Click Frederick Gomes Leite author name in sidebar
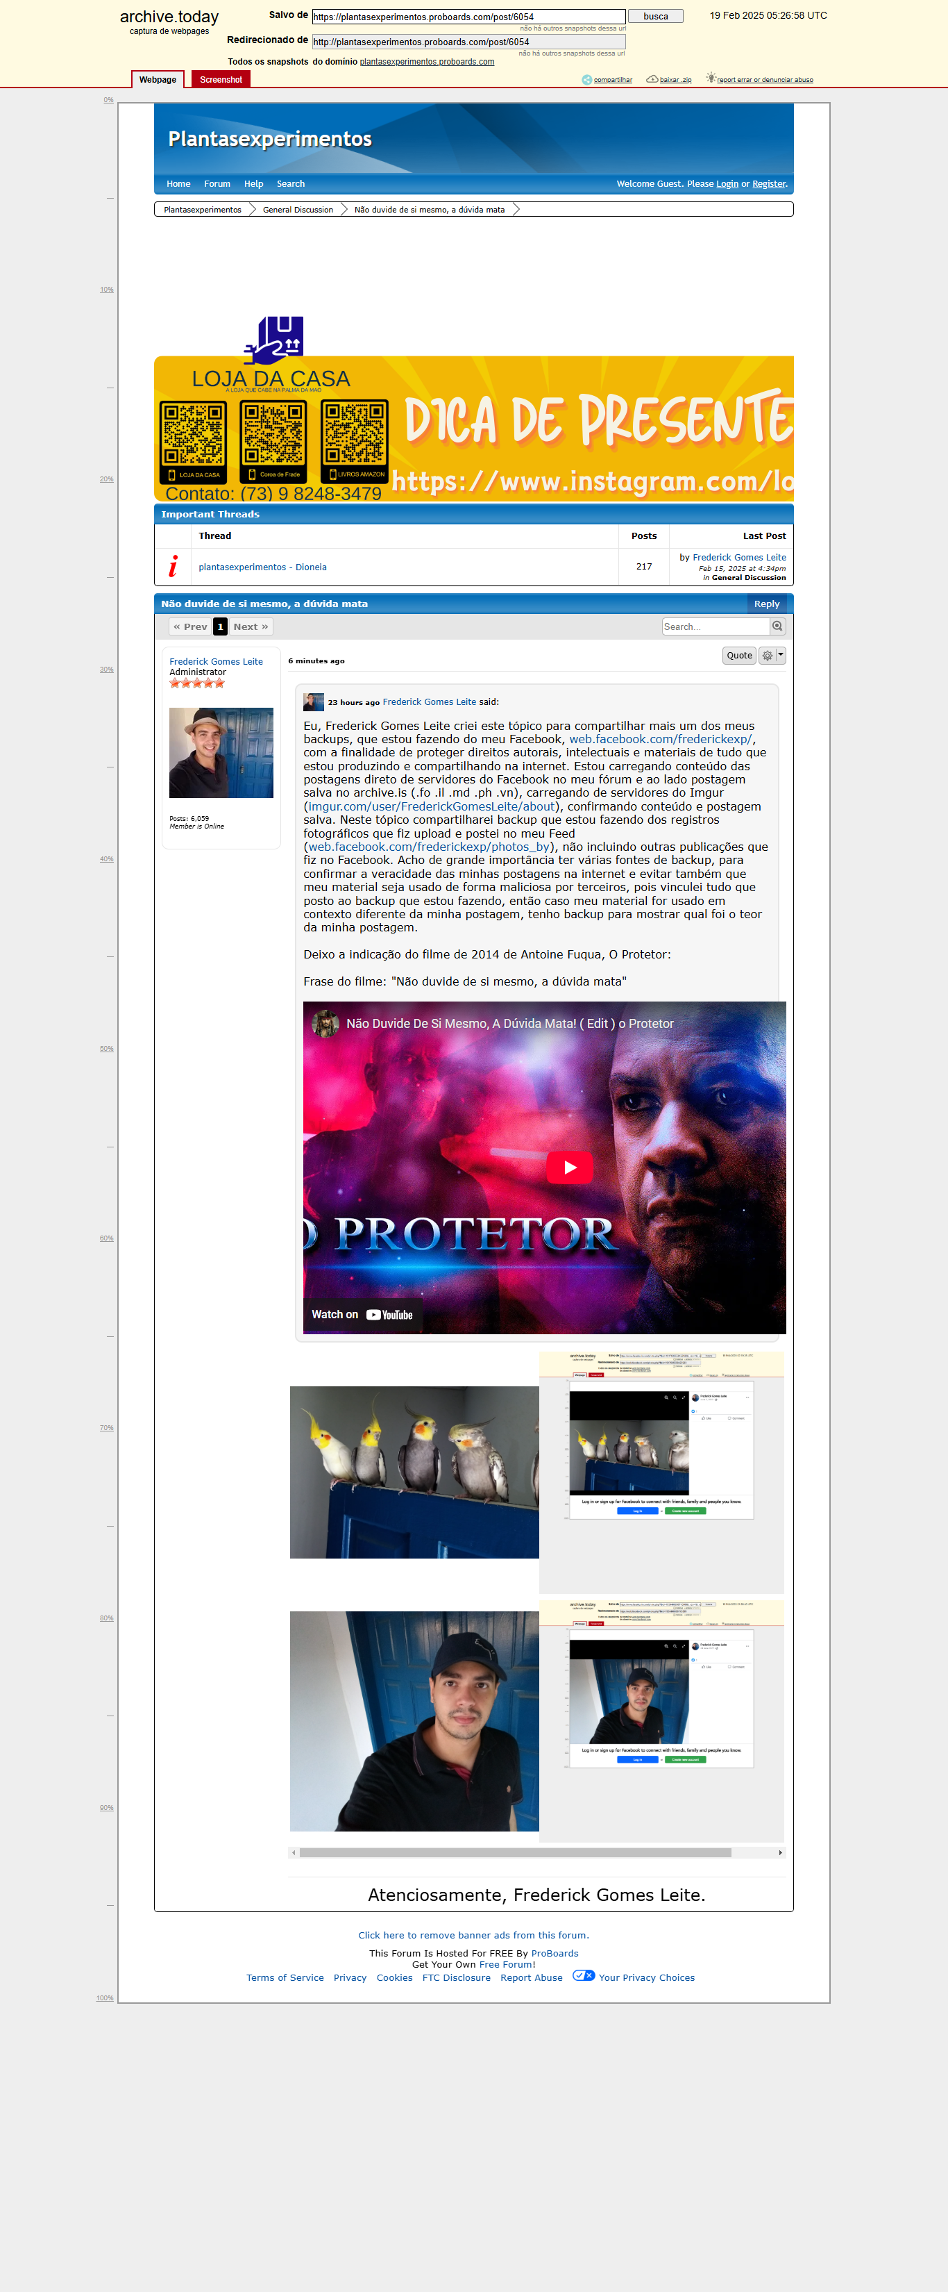 pyautogui.click(x=216, y=662)
